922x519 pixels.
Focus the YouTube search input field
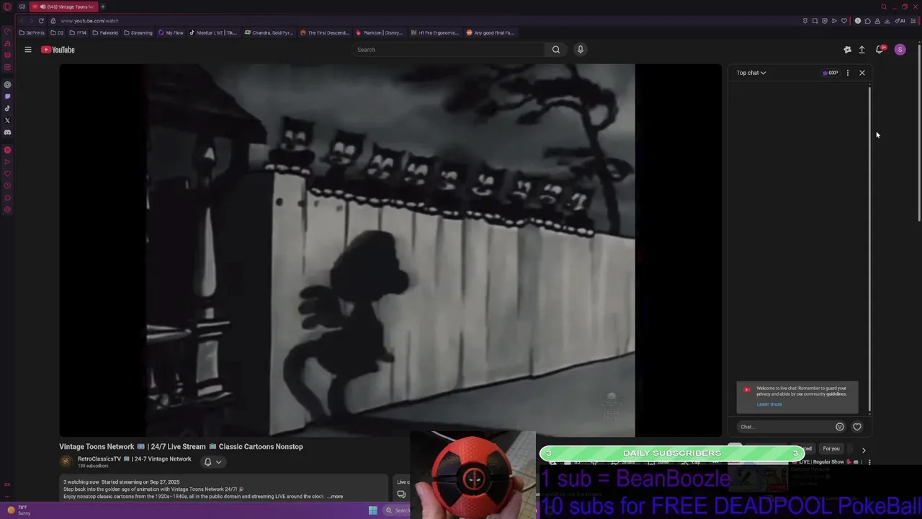pos(449,50)
